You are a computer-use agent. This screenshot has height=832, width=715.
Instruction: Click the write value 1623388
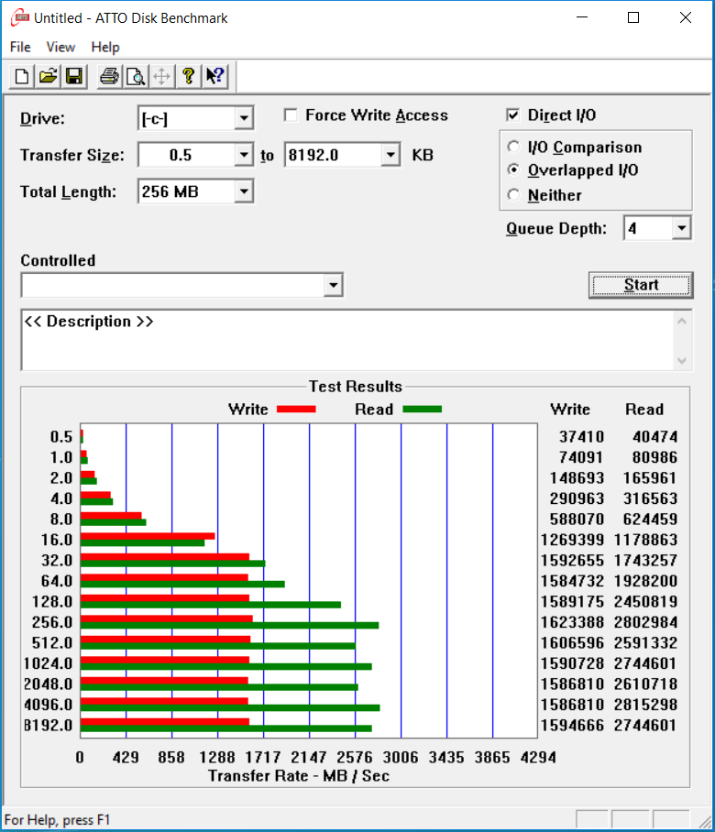tap(572, 622)
